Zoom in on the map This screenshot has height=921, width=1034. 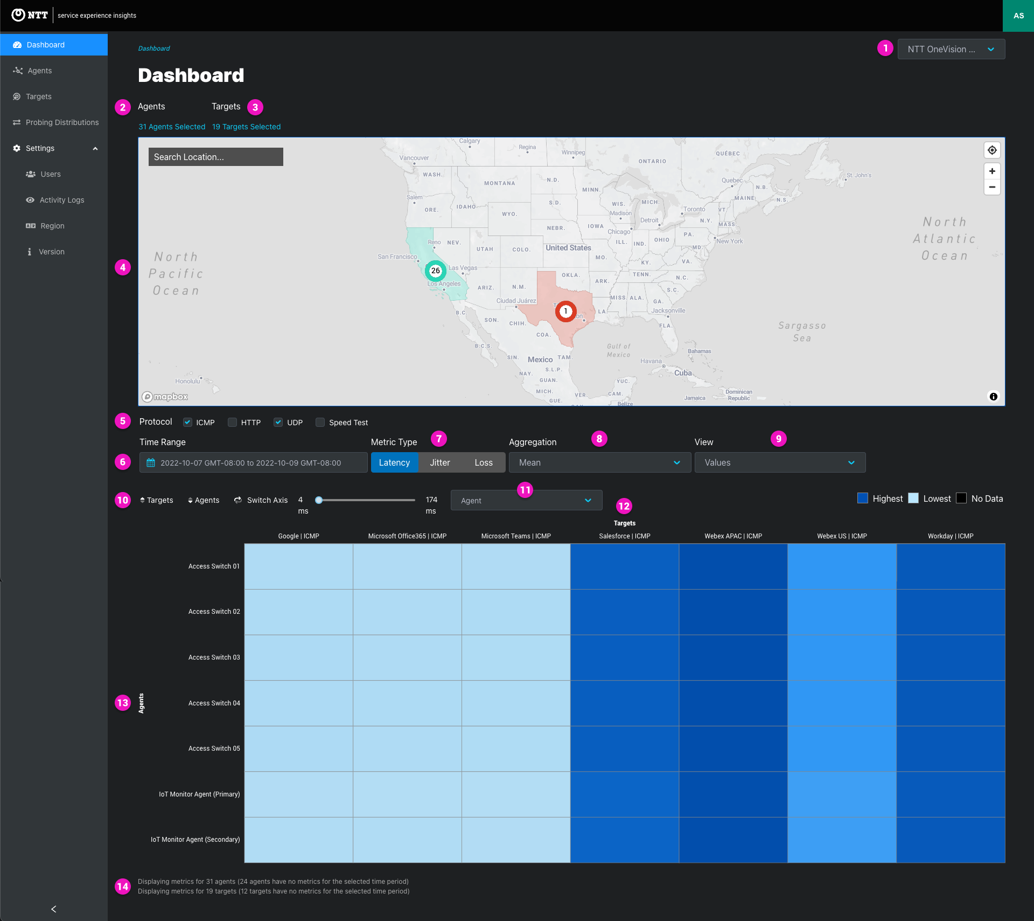click(x=992, y=171)
